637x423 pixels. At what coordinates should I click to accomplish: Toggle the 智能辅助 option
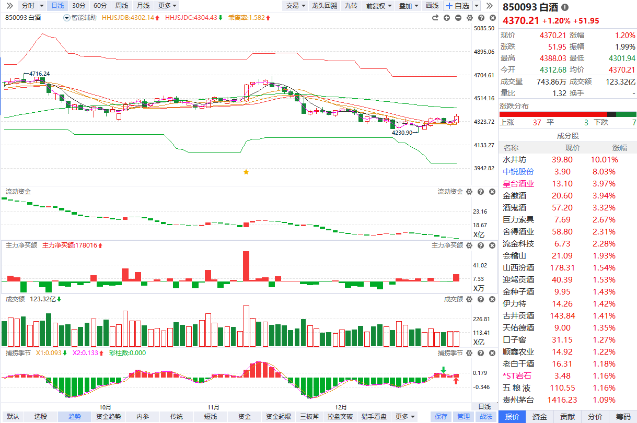click(80, 18)
